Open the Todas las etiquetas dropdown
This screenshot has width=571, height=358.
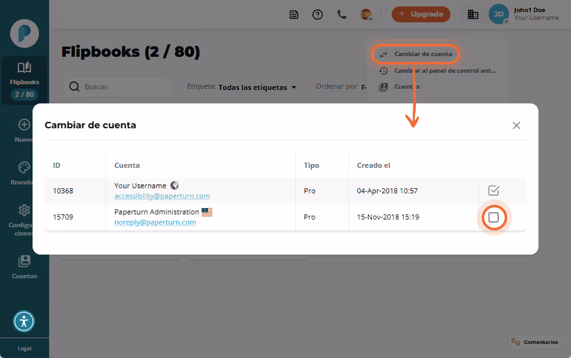tap(257, 87)
